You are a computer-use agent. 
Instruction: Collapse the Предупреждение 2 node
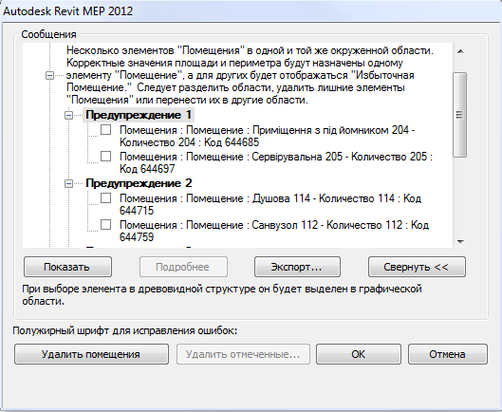click(x=68, y=183)
